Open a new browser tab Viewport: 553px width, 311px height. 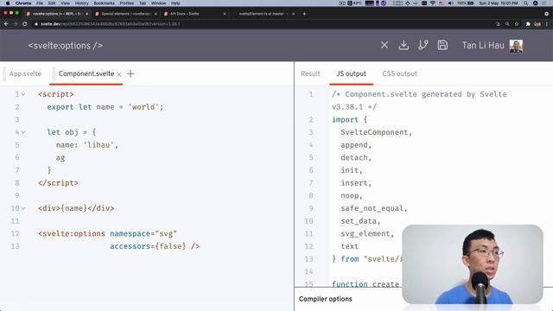coord(304,14)
